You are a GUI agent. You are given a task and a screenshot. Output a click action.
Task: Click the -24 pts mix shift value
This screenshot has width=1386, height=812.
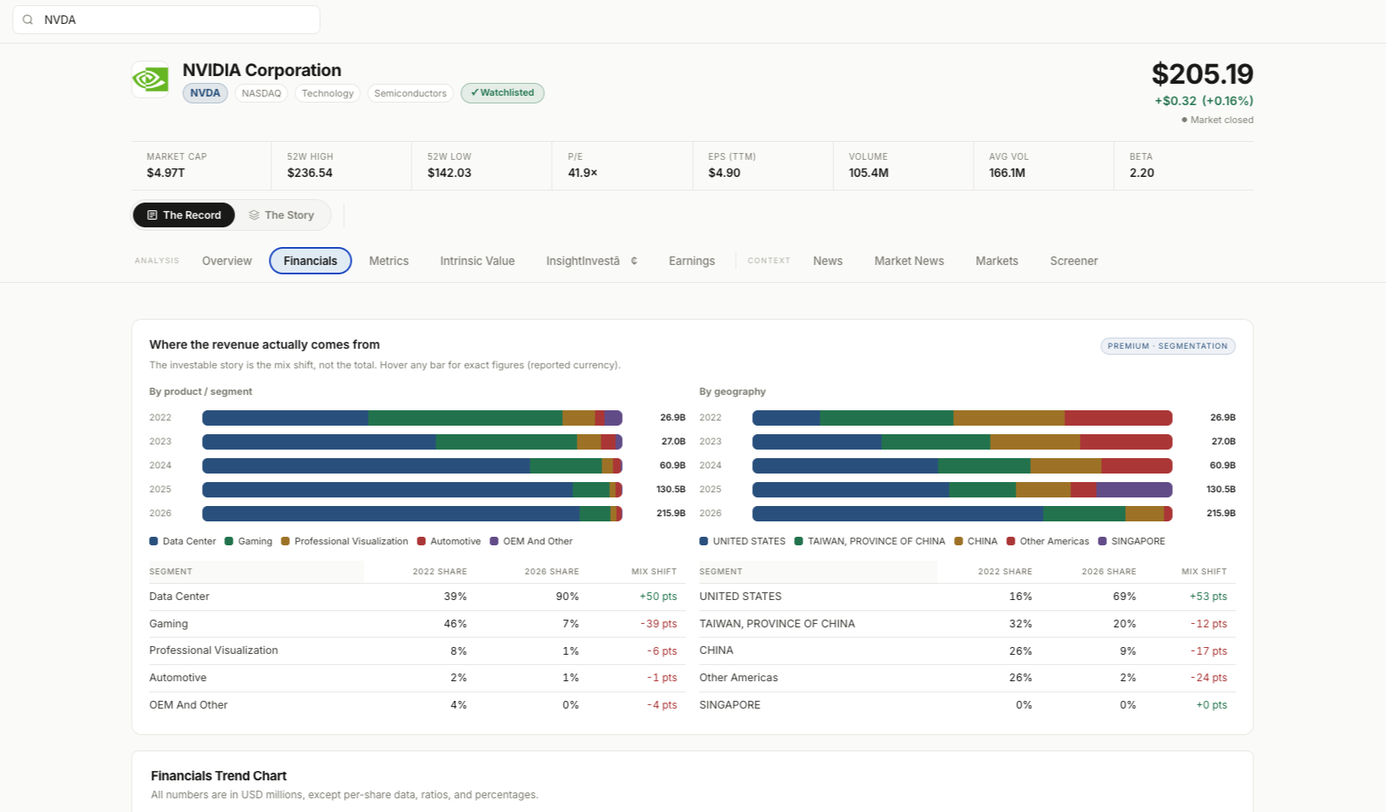(1208, 678)
